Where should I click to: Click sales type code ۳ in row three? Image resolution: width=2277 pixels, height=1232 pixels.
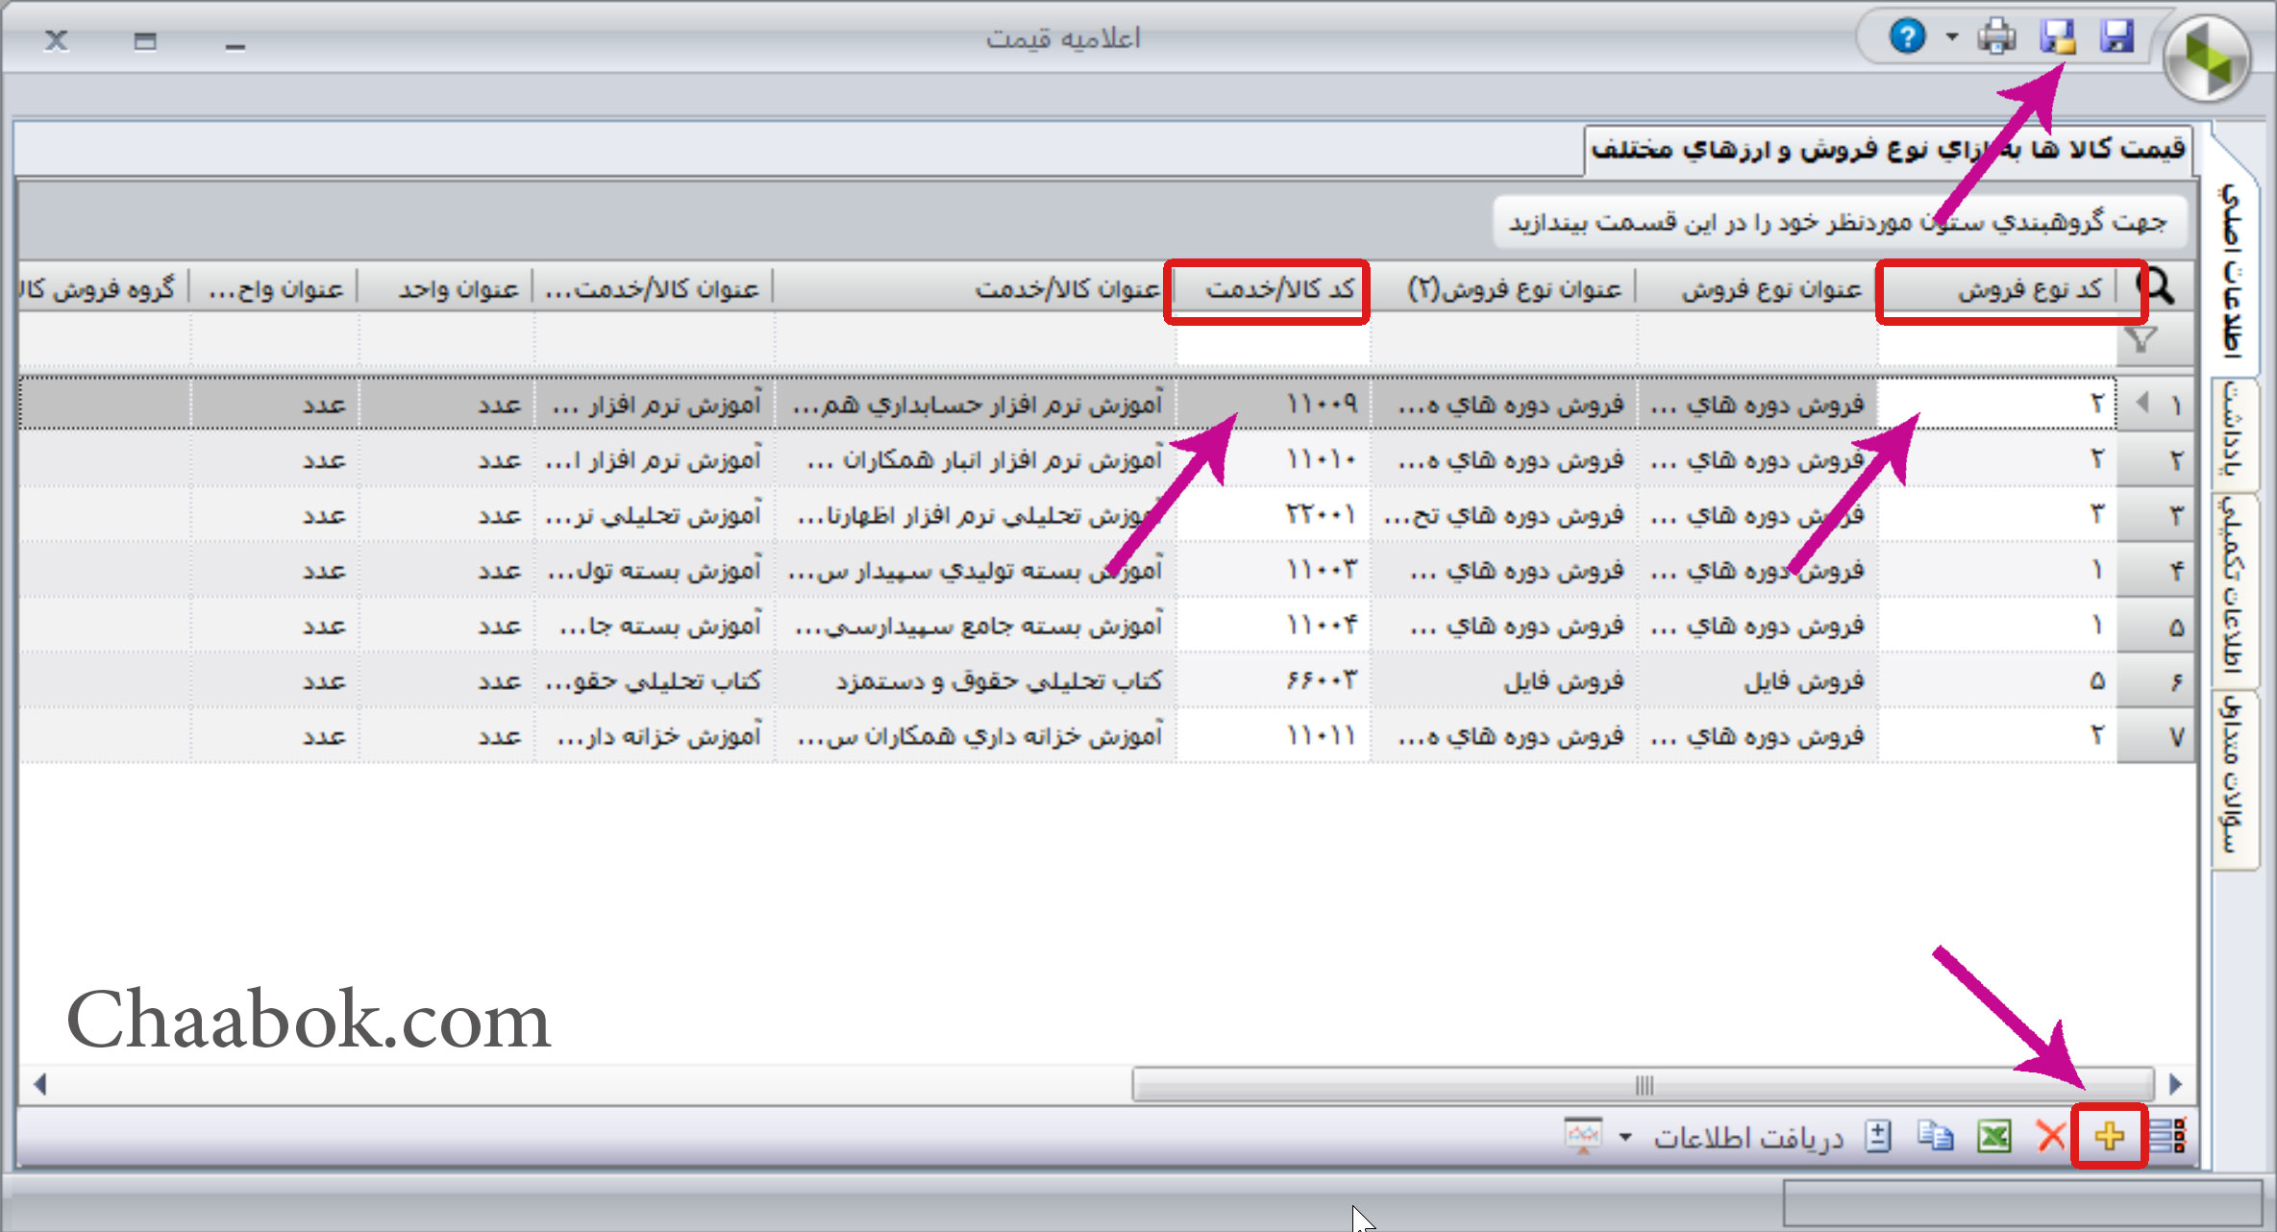(x=1997, y=515)
